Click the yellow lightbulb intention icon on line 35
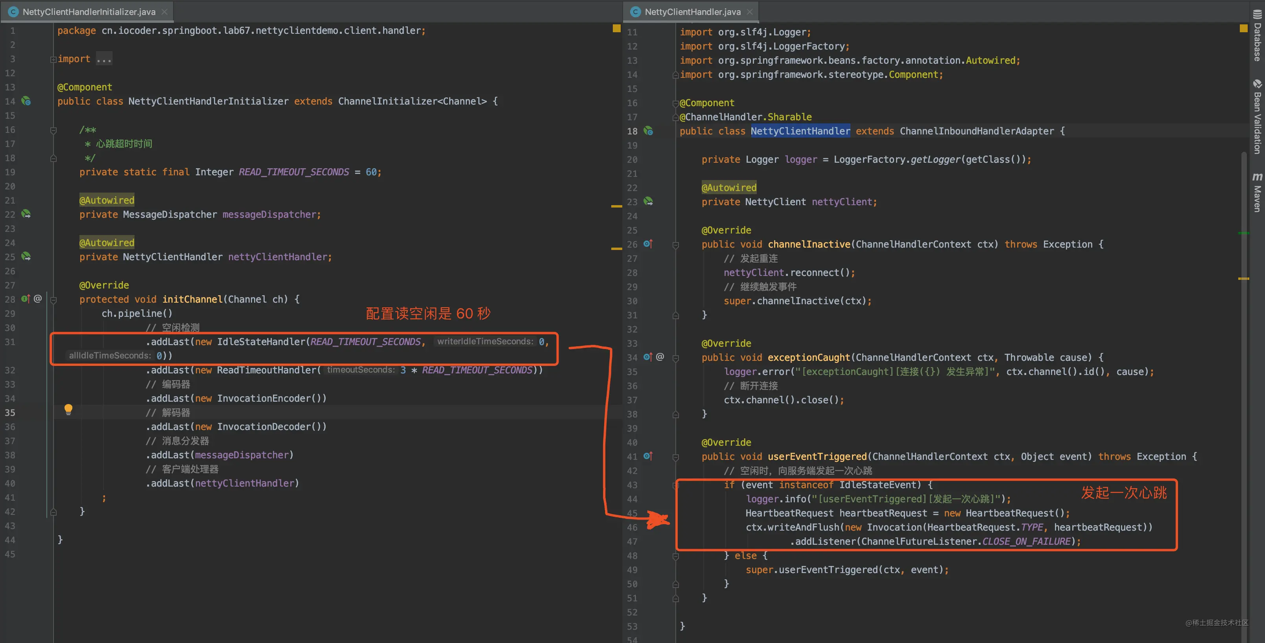The height and width of the screenshot is (643, 1265). (x=68, y=410)
